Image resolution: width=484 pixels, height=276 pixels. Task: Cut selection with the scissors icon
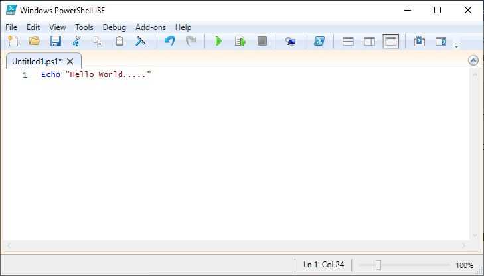(76, 41)
